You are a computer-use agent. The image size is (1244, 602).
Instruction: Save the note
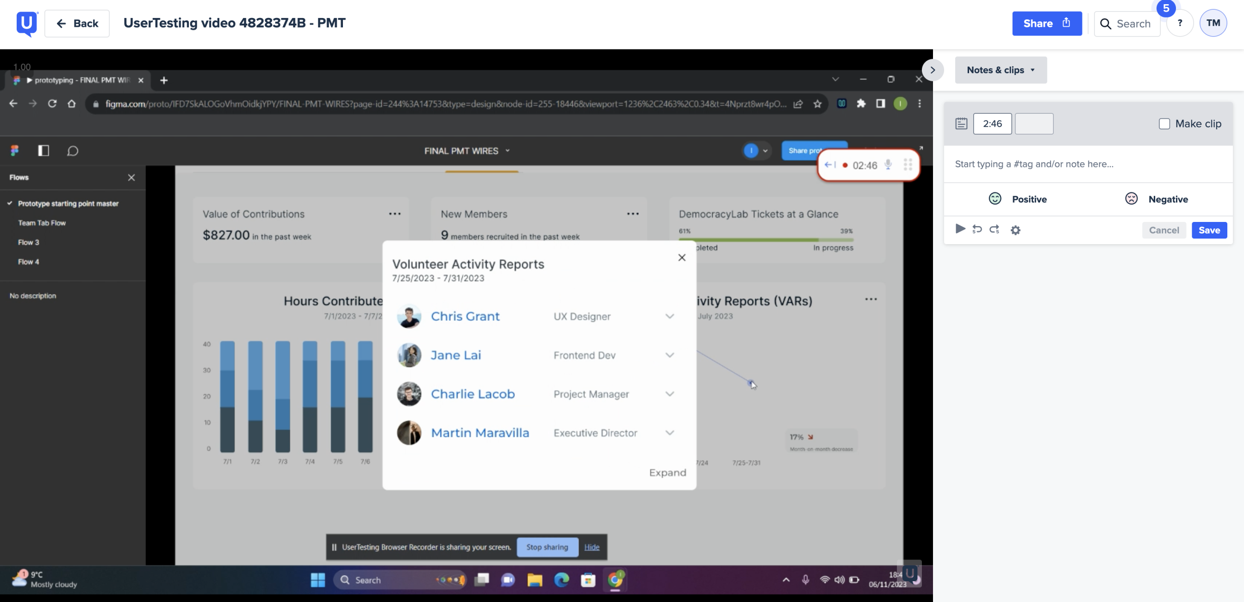pos(1209,230)
